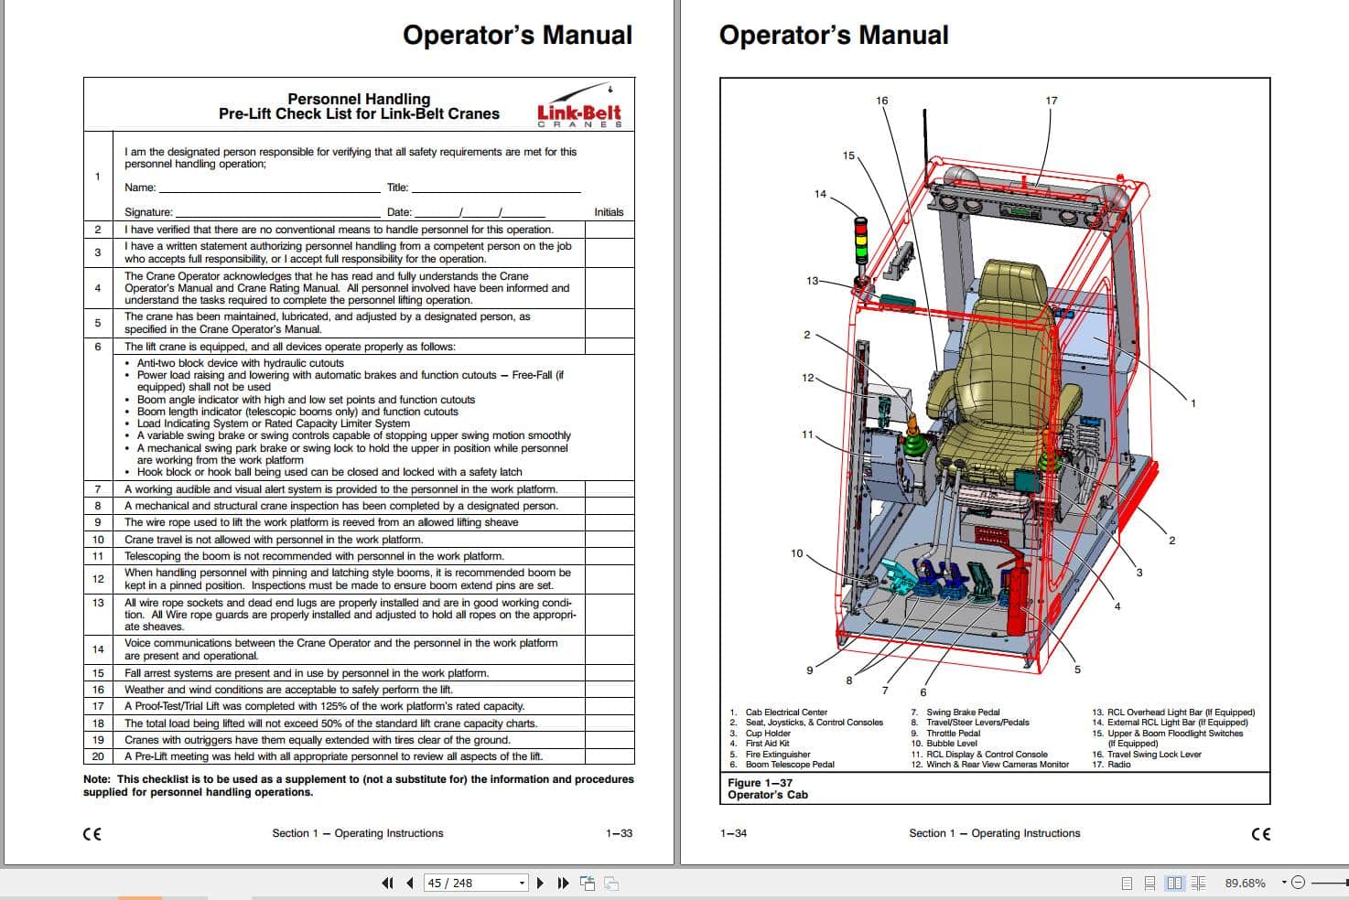Toggle the highlighted two-page facing view

(1174, 883)
